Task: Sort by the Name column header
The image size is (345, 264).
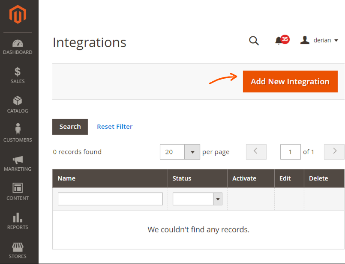Action: tap(66, 178)
